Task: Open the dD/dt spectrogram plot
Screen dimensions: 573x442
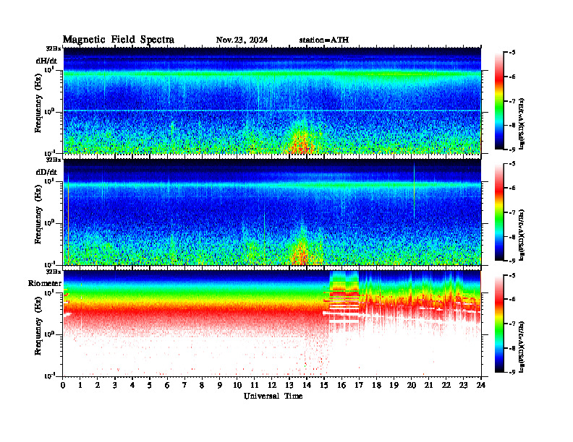Action: (x=272, y=212)
